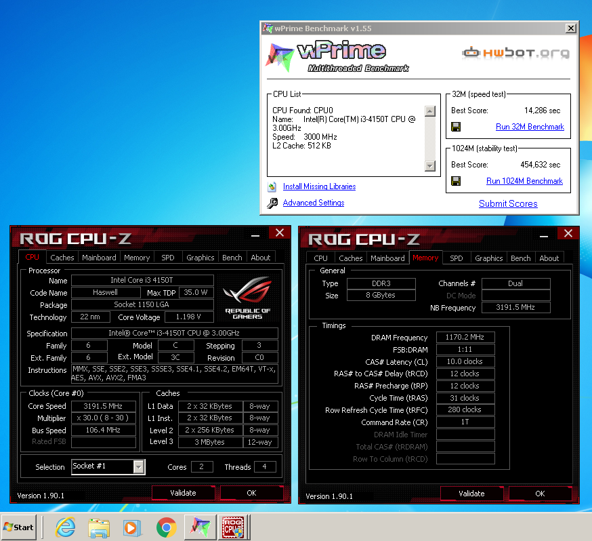This screenshot has height=541, width=592.
Task: Click the FSB:DRAM 1:11 field
Action: pyautogui.click(x=465, y=349)
